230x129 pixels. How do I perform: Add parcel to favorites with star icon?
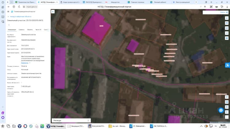[x=9, y=25]
